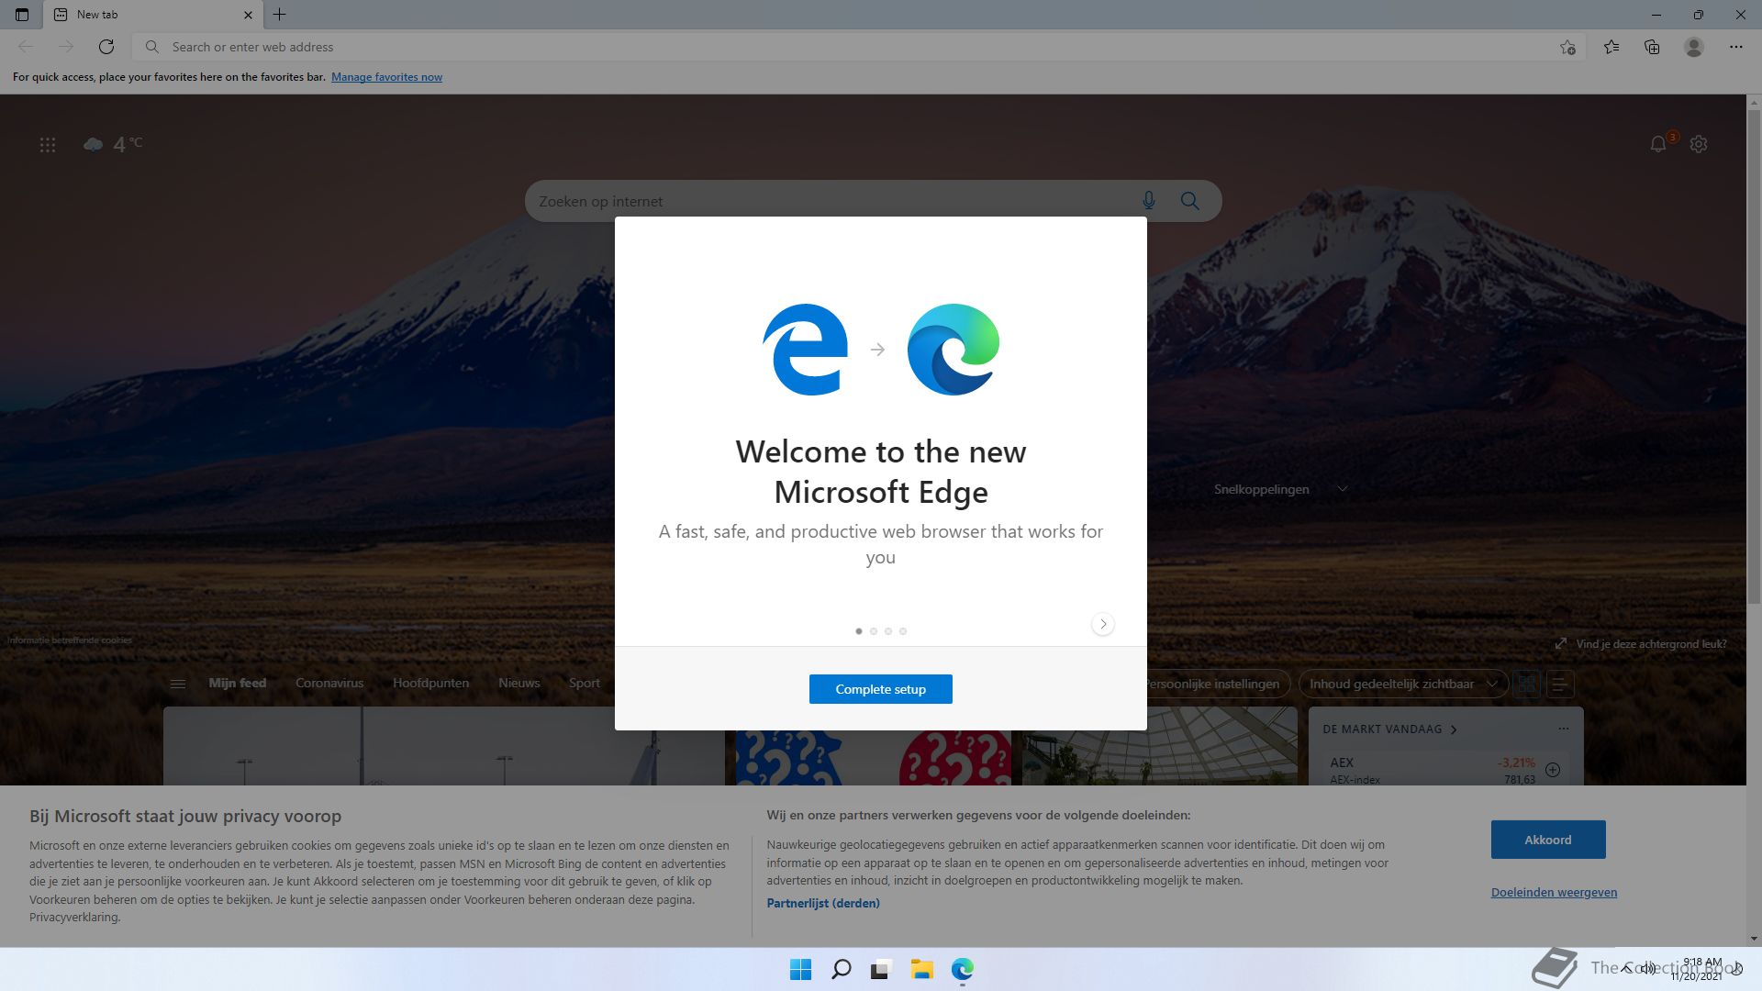Select the fourth welcome dialog pagination dot

[903, 631]
